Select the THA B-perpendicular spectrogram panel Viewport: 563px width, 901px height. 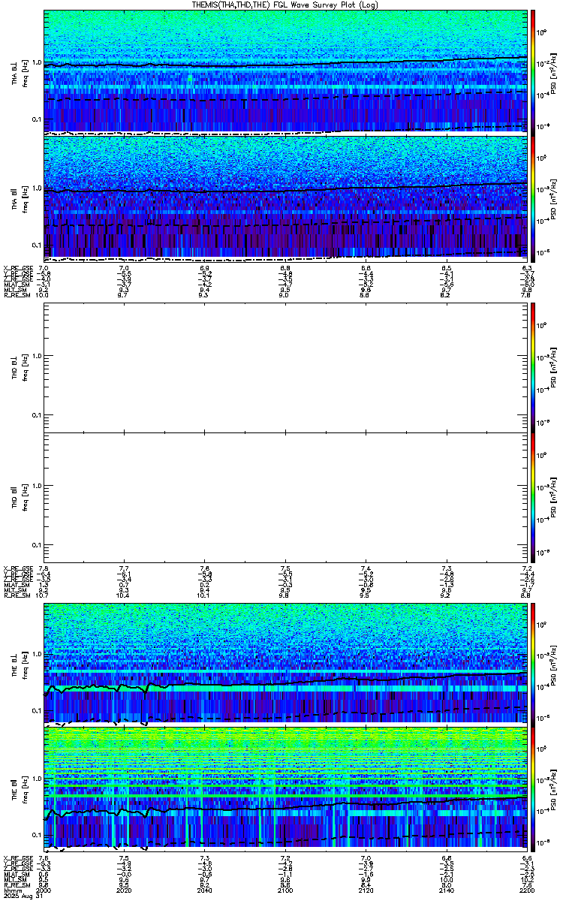tap(285, 71)
